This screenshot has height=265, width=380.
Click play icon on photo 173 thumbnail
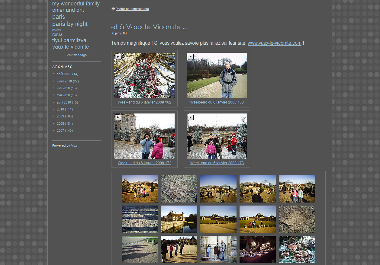190,117
